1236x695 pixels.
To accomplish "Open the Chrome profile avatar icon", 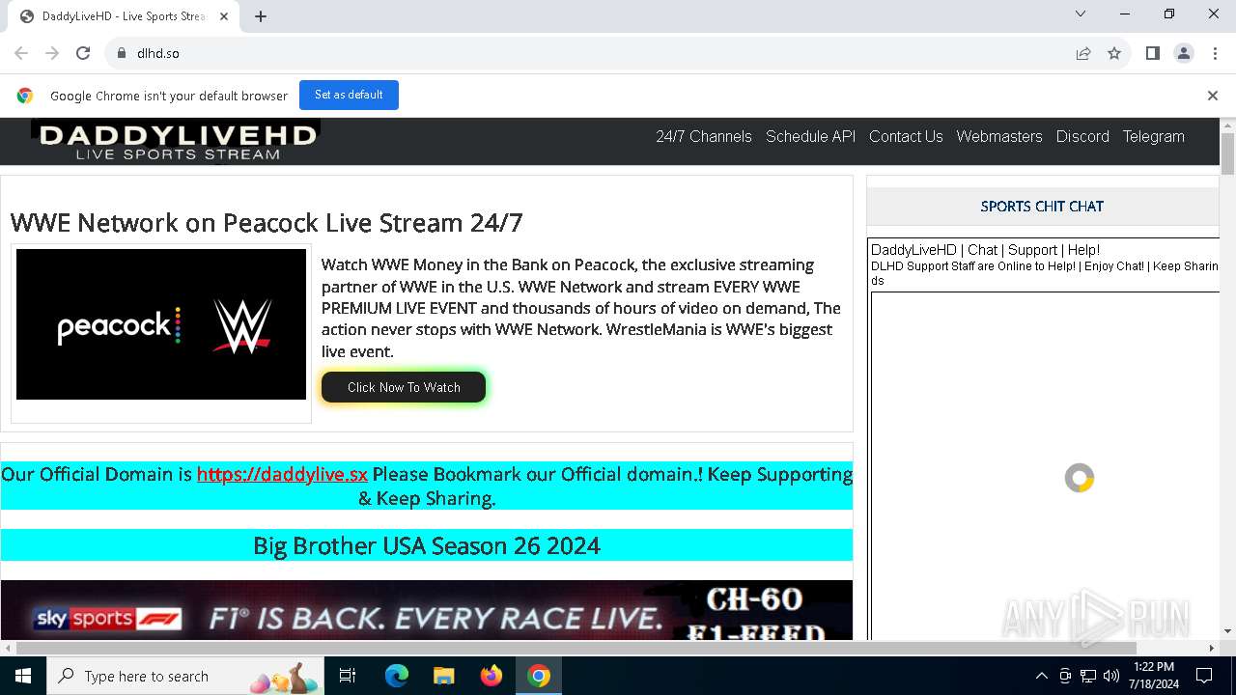I will (x=1184, y=53).
